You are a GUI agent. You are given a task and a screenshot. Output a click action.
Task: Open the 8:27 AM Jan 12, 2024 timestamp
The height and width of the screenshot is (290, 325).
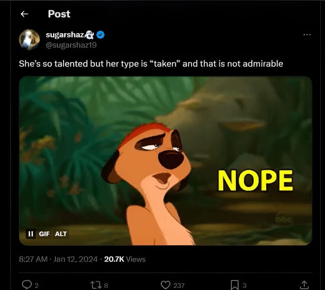(x=58, y=259)
